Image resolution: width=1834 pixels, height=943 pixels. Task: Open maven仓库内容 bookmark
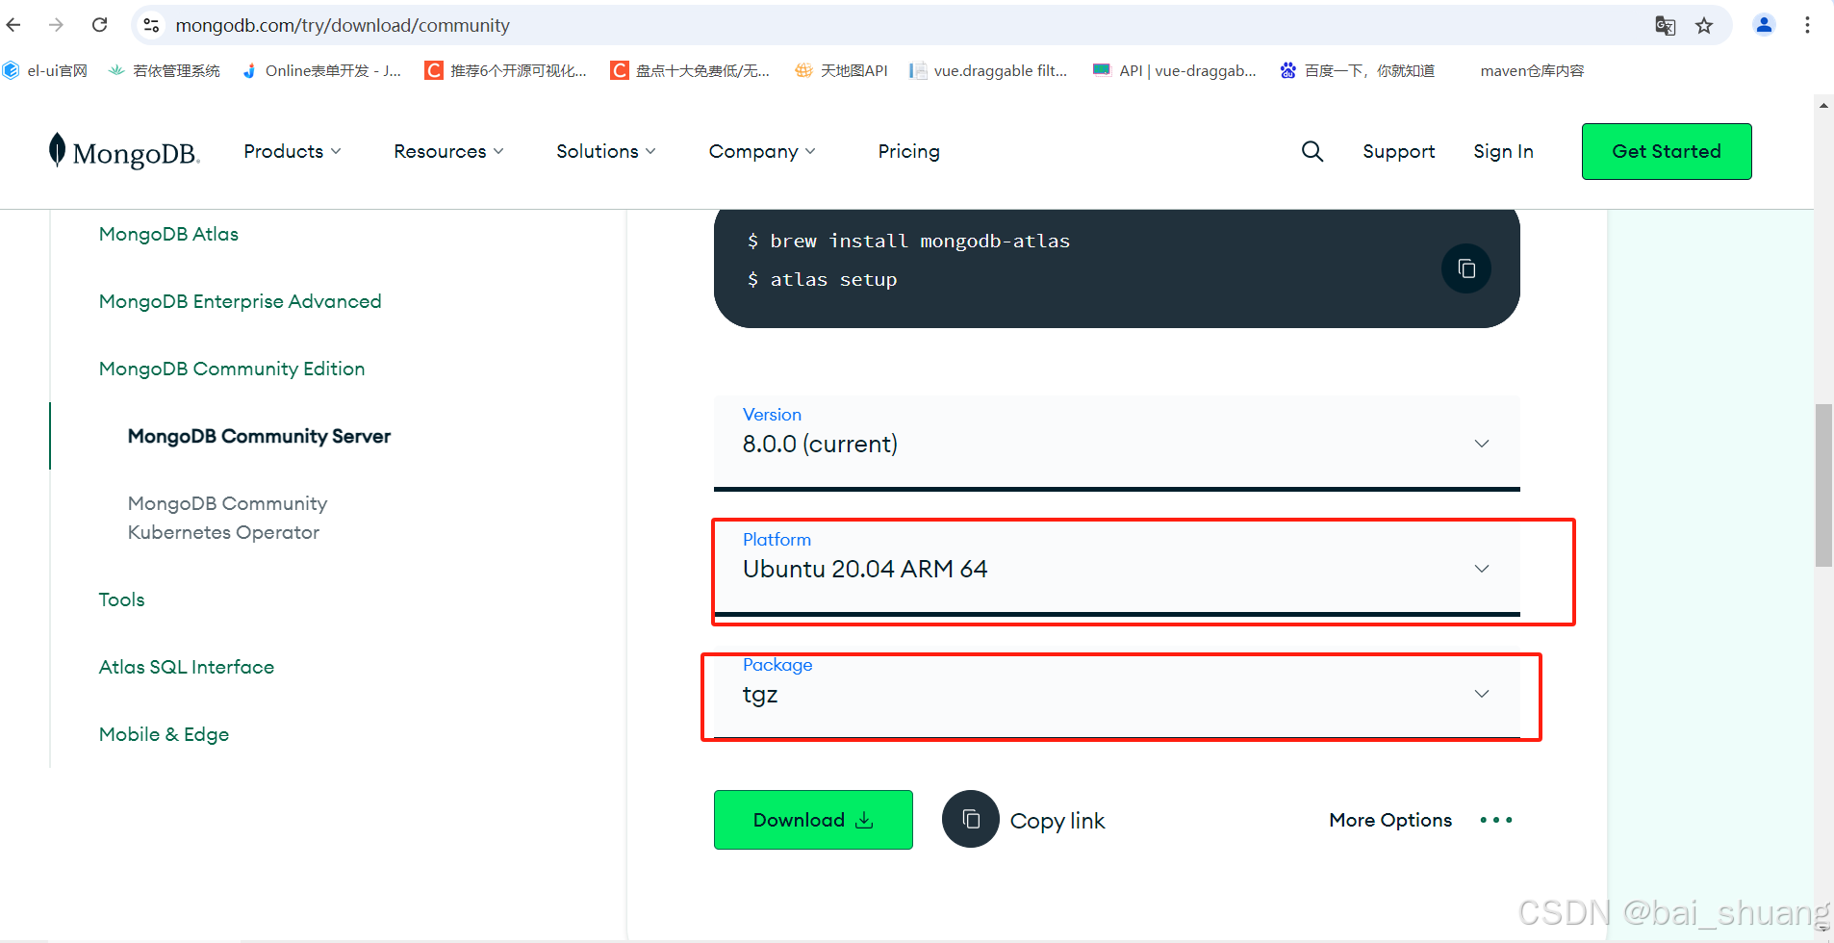coord(1532,70)
